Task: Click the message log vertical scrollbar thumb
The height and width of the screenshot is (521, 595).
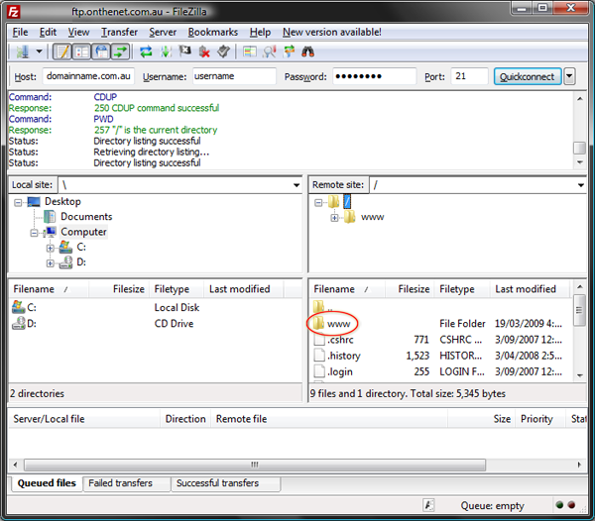Action: [579, 148]
